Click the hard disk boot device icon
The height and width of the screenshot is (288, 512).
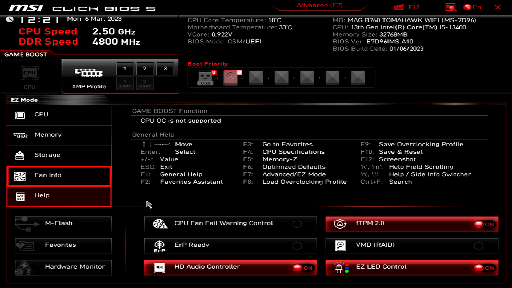231,78
